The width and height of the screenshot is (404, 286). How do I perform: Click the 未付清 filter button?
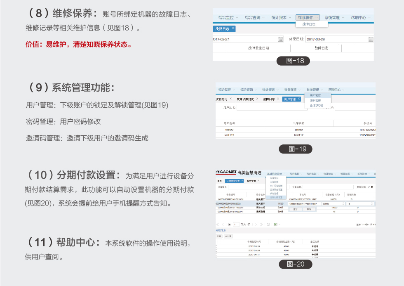coord(228,236)
